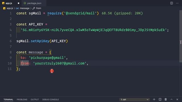Viewport: 182px width, 102px height.
Task: Click line number 11 in the gutter
Action: point(10,69)
